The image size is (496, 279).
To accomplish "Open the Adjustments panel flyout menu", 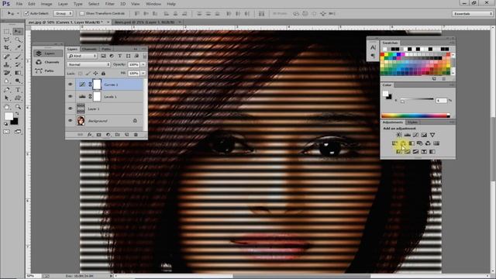I will point(453,122).
